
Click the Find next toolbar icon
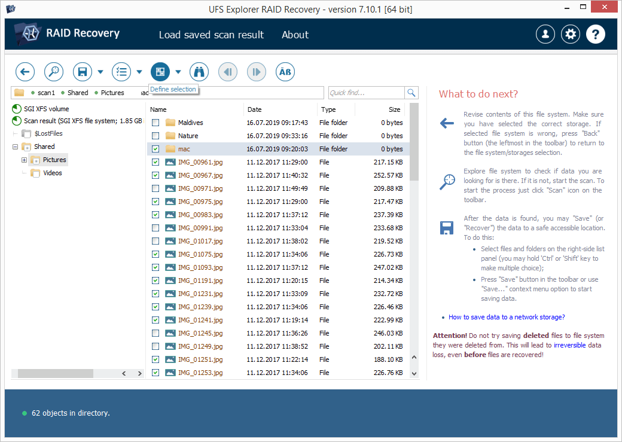[x=256, y=72]
